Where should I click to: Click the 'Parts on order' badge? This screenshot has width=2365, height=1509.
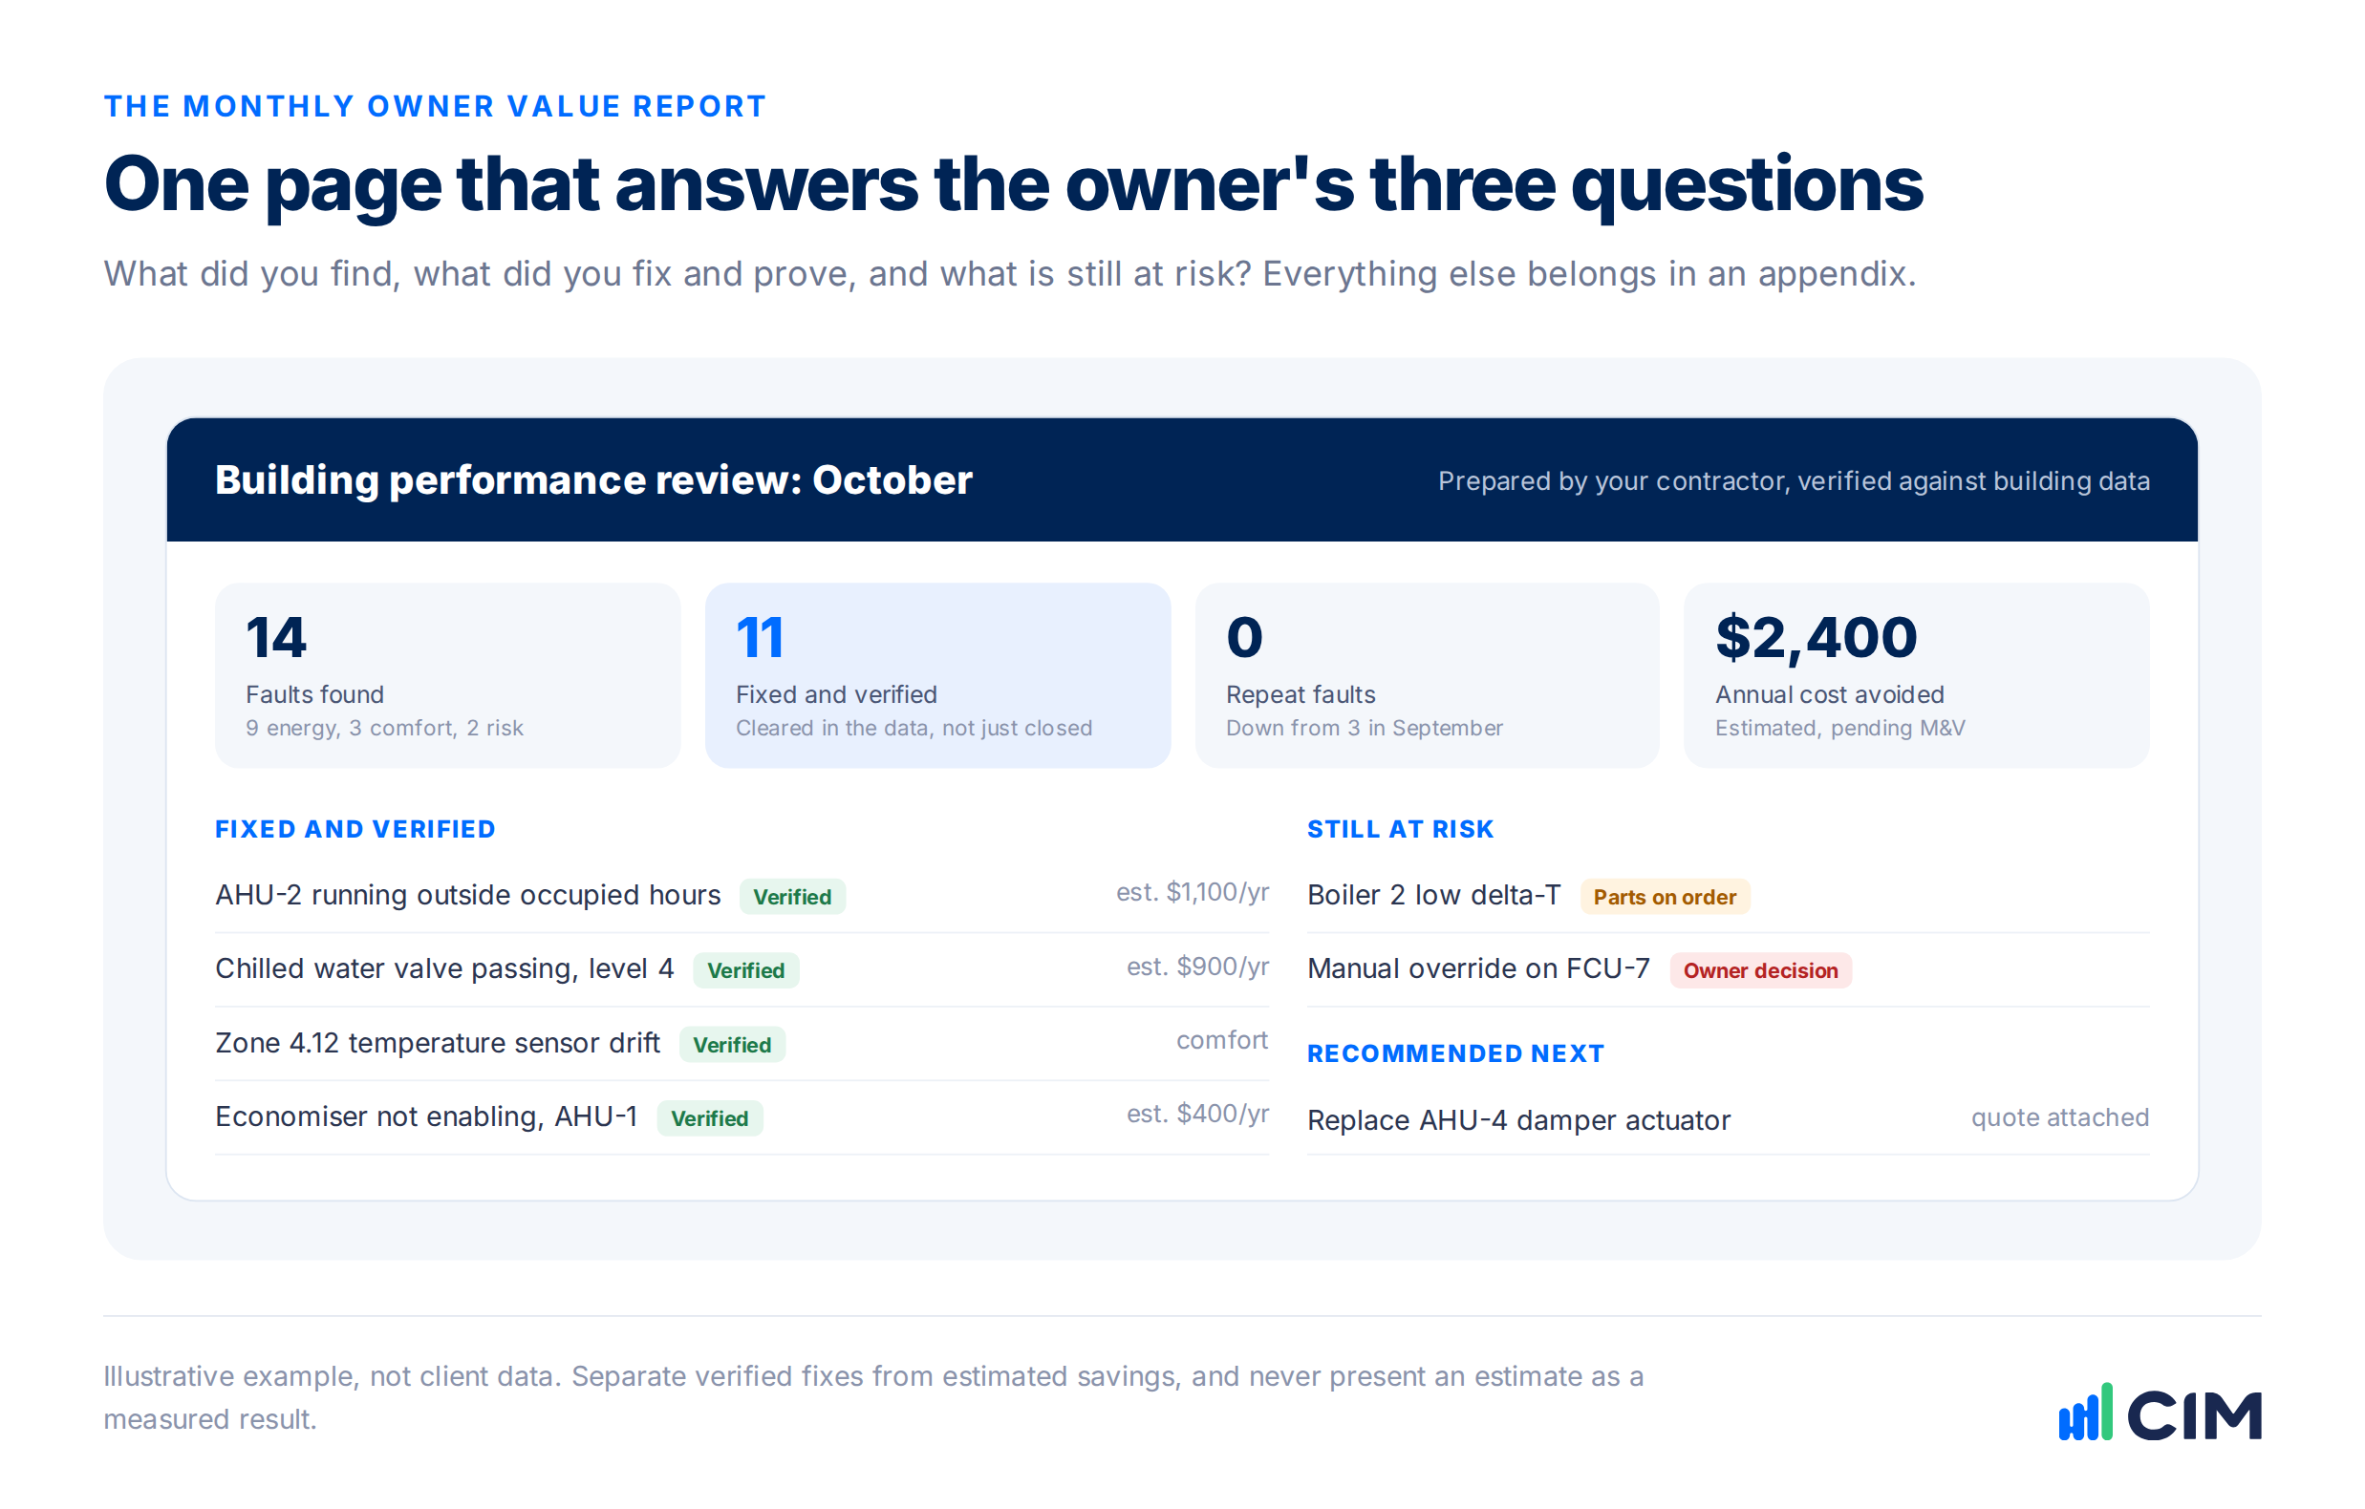click(1665, 897)
